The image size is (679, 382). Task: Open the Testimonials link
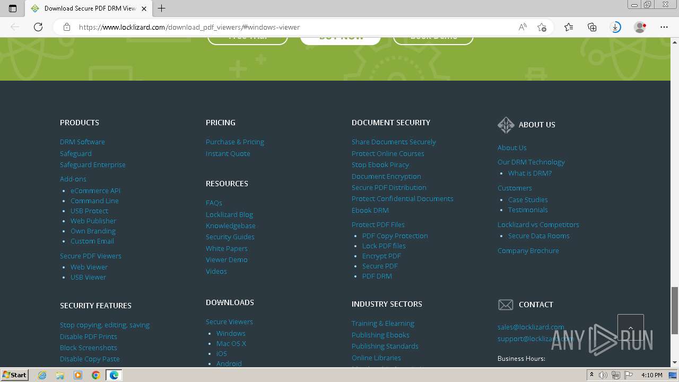click(528, 210)
